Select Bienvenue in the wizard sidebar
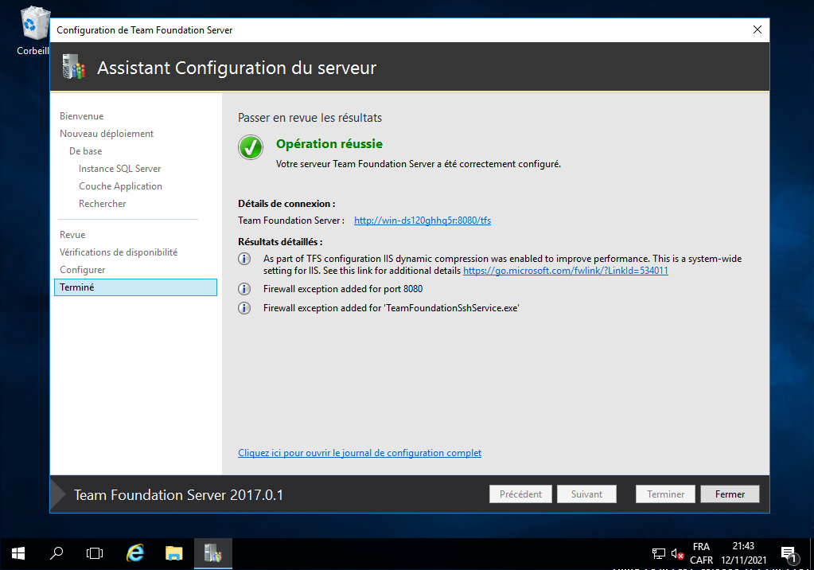 (82, 116)
